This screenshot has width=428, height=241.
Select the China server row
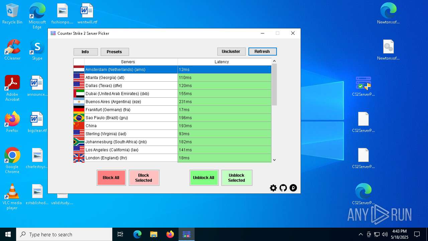(173, 126)
